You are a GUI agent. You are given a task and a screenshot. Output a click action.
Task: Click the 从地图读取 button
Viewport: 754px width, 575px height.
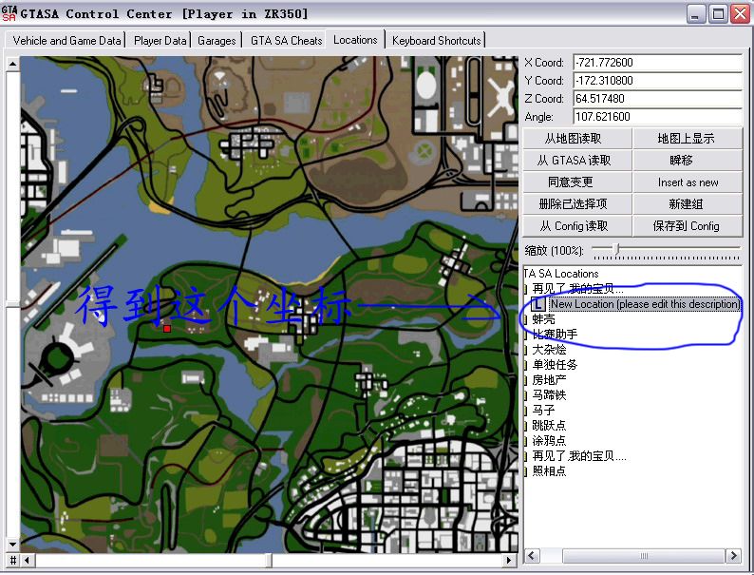tap(576, 139)
